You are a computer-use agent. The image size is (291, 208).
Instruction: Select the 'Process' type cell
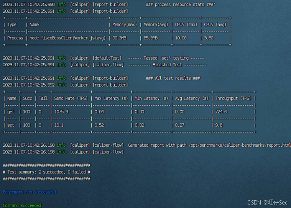point(15,38)
